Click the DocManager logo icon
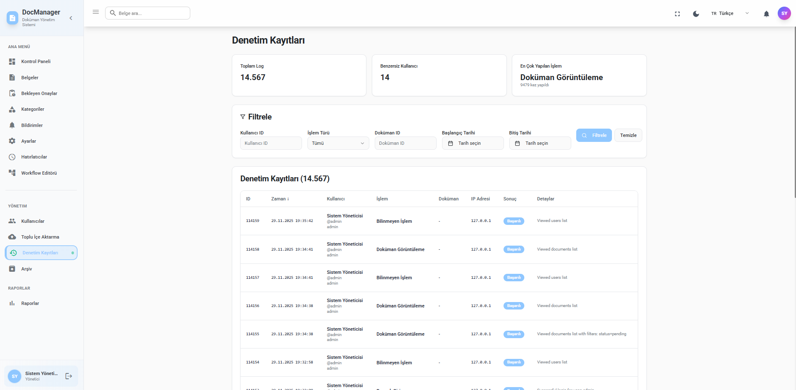 (12, 18)
